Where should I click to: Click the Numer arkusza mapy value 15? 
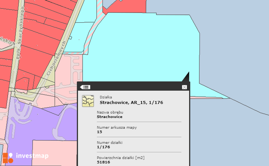click(100, 132)
